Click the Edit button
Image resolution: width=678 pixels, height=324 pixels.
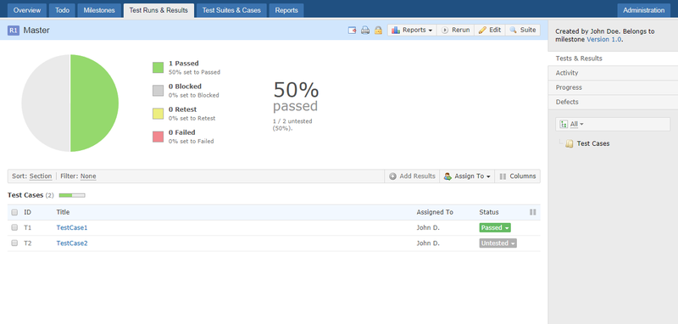pyautogui.click(x=490, y=31)
